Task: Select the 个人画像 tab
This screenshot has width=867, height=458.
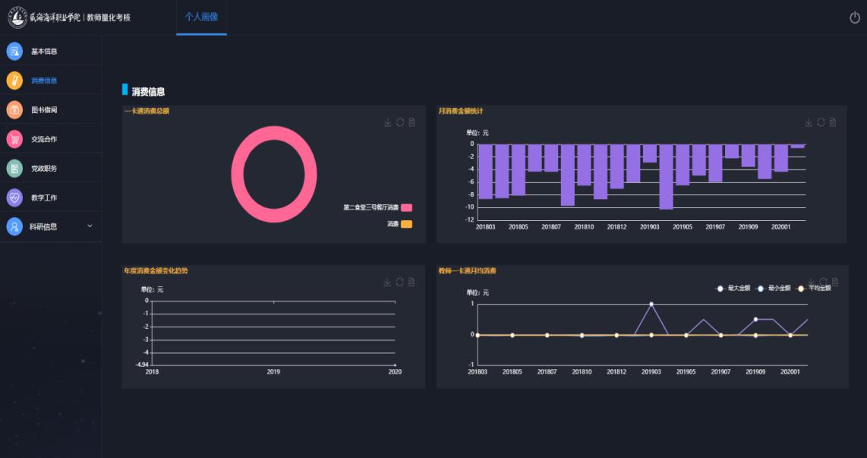Action: tap(201, 17)
